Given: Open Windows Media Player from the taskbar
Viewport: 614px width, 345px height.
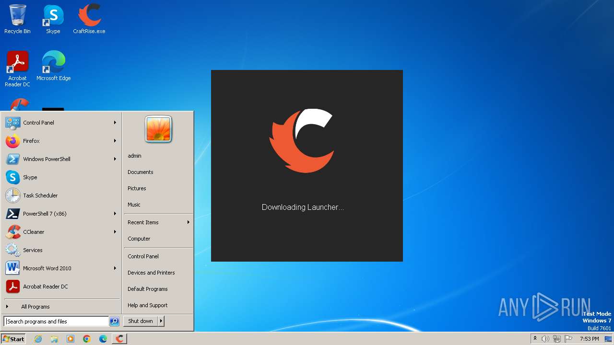Looking at the screenshot, I should [x=71, y=339].
